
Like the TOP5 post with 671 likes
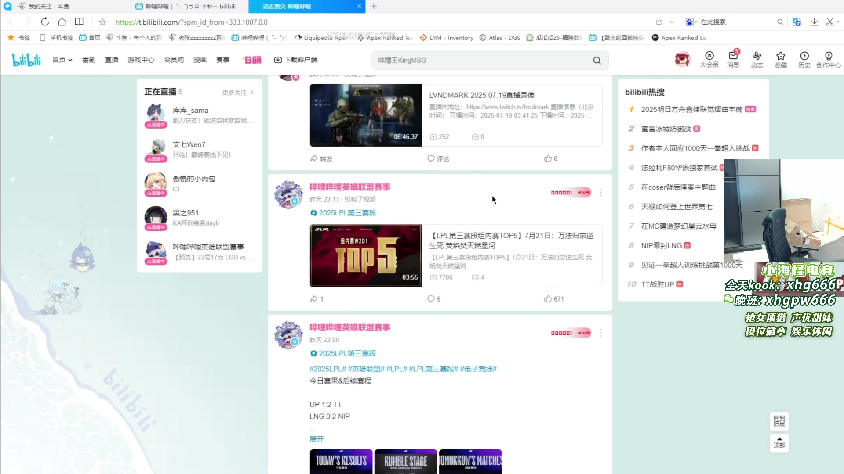553,299
